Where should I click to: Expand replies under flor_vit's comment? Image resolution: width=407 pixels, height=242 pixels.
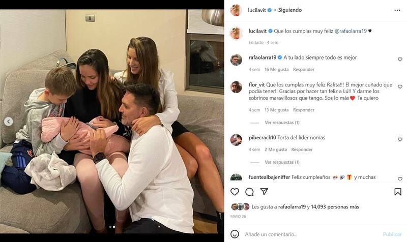(282, 123)
